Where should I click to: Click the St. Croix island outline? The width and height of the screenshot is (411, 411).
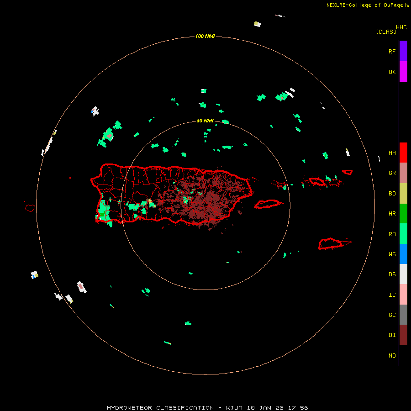331,244
